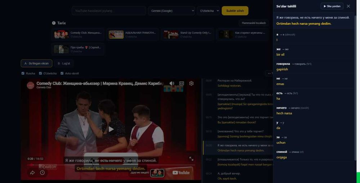Screen dimensions: 360x183
Task: Jump to subtitle line Ты что-то съел
Action: tap(245, 97)
